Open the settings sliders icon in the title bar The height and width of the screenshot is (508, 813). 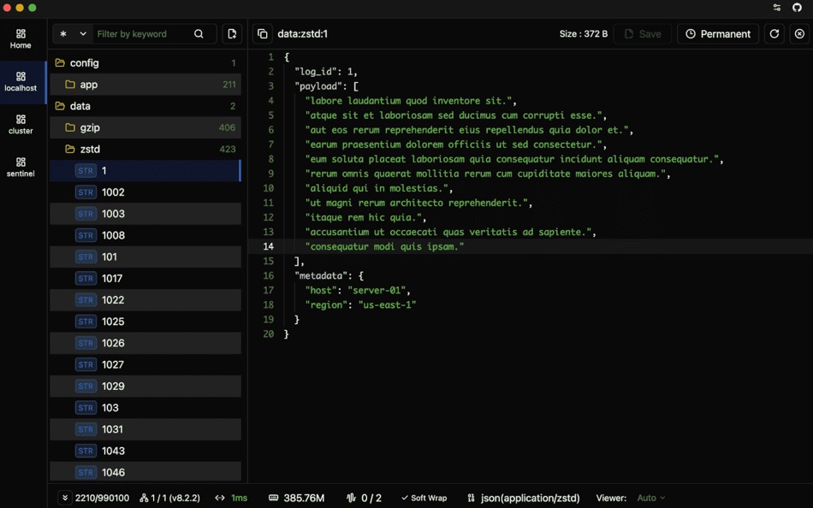click(777, 8)
